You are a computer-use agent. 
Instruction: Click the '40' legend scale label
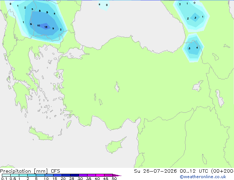coord(97,179)
